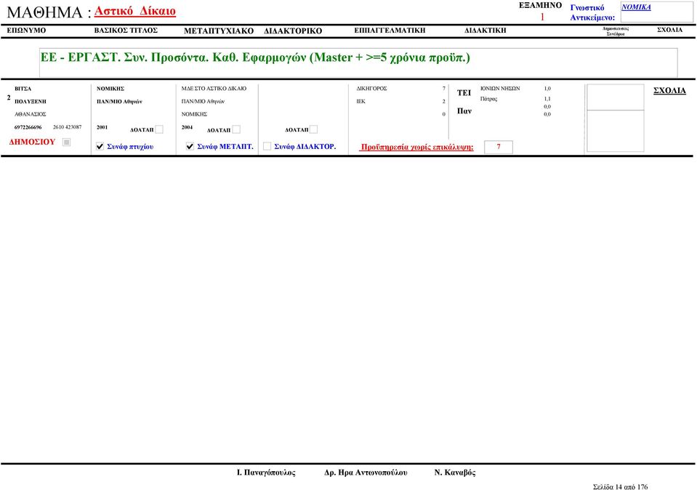
Task: Click the ΕΠΩΝΥΜΟ column header
Action: (x=26, y=31)
